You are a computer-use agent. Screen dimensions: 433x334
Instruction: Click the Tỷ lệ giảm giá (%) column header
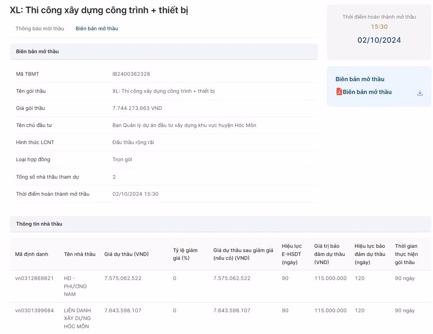pyautogui.click(x=185, y=254)
